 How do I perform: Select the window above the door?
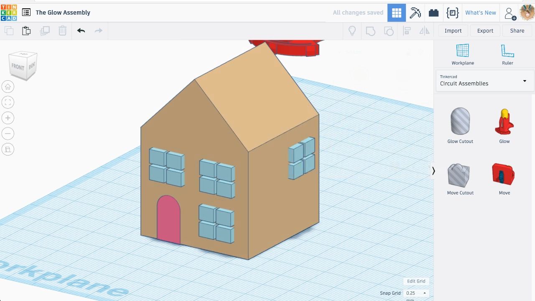click(x=167, y=167)
